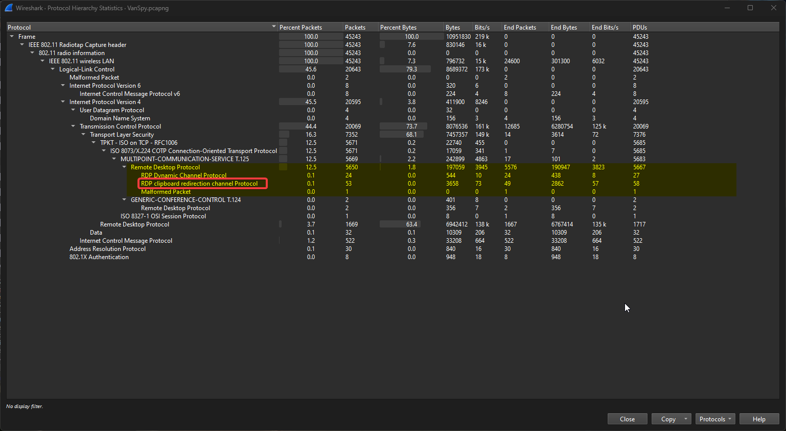Viewport: 786px width, 431px height.
Task: Click the 24600 End Packets value
Action: click(x=512, y=61)
